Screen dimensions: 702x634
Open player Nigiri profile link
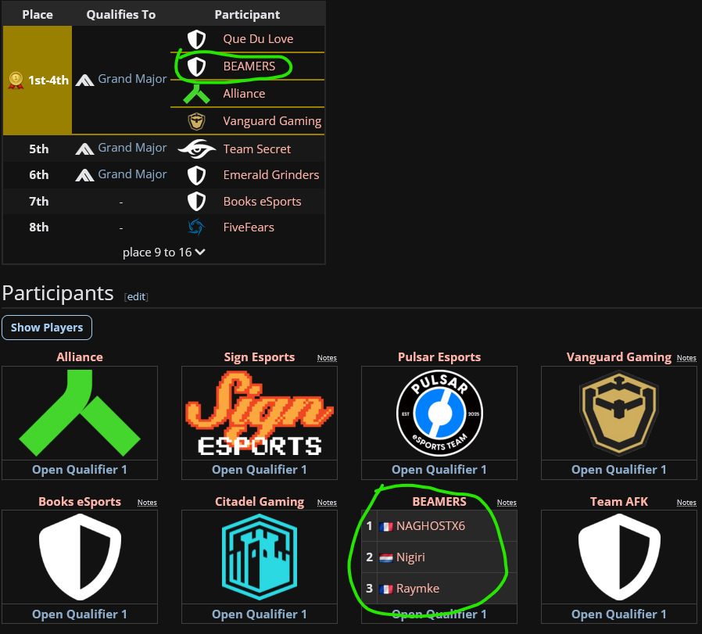click(410, 558)
